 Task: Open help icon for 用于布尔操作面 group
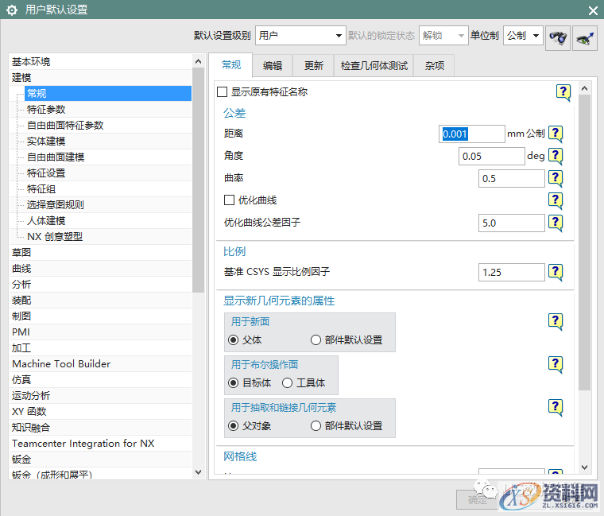(x=556, y=365)
